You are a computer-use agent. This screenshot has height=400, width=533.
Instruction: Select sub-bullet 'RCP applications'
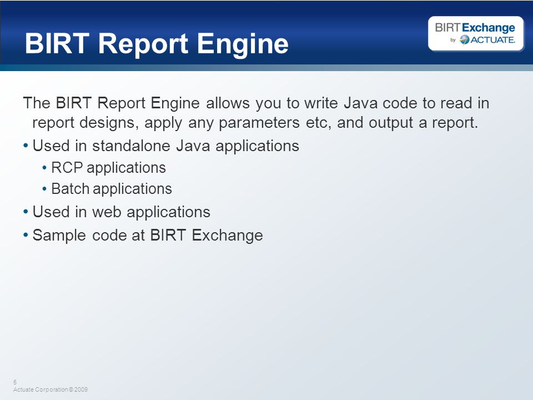[108, 168]
